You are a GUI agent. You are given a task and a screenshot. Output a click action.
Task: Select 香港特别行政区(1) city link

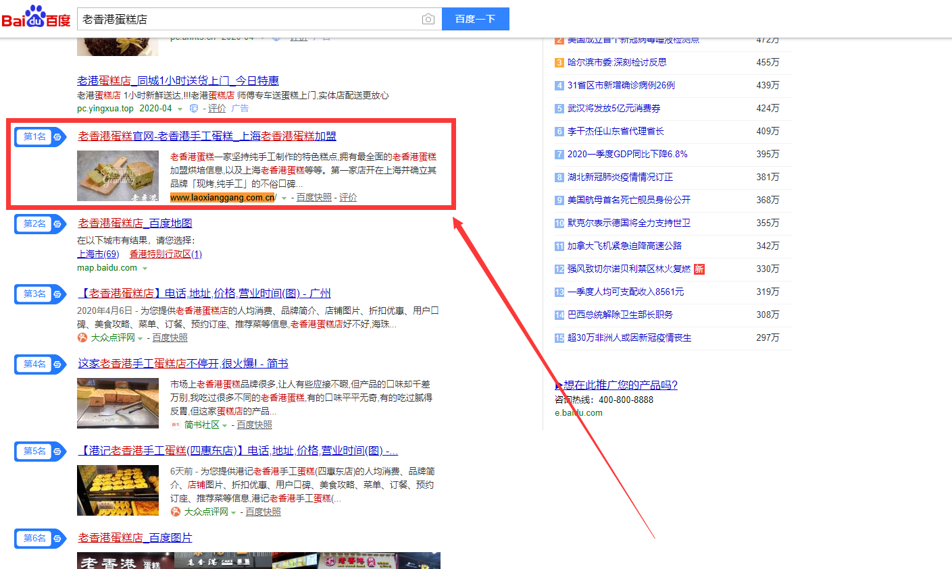click(x=166, y=254)
